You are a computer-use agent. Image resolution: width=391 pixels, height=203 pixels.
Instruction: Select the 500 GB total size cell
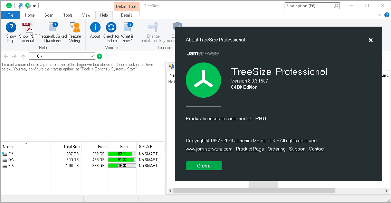[73, 160]
